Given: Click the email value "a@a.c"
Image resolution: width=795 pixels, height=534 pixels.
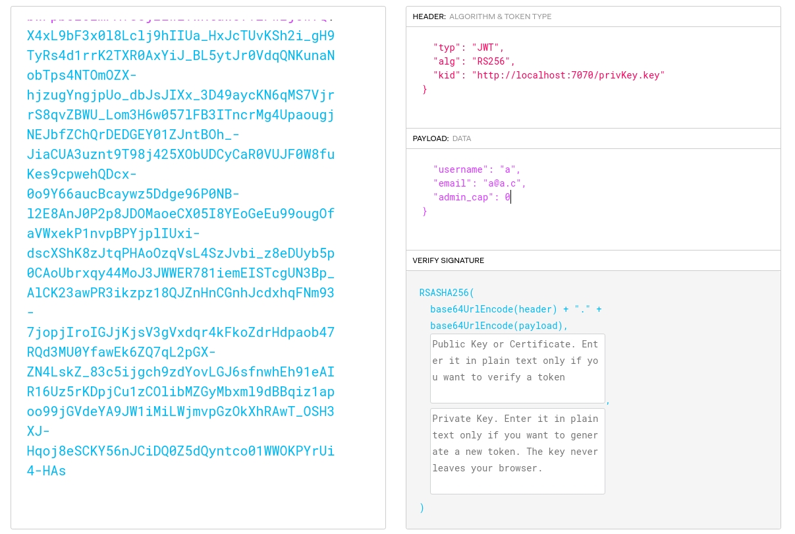Looking at the screenshot, I should click(x=503, y=183).
